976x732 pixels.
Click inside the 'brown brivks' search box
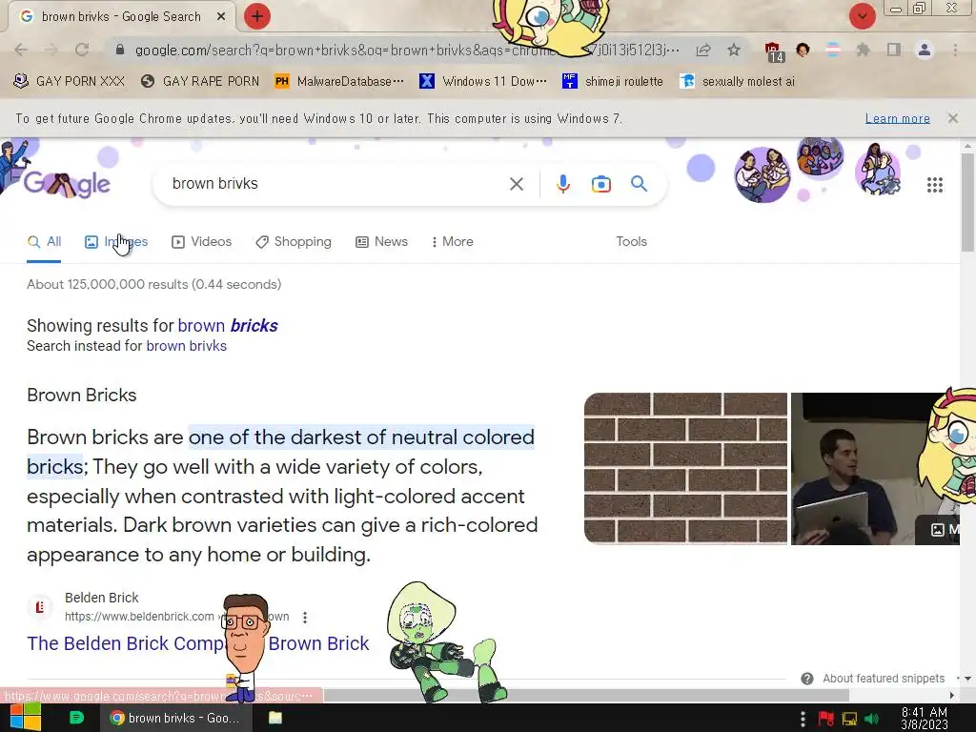pos(336,184)
